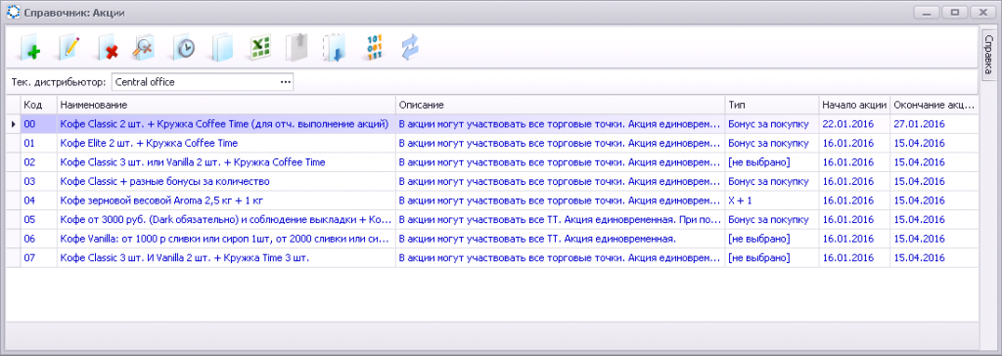
Task: Click the 'X + 1' type cell
Action: coord(771,200)
